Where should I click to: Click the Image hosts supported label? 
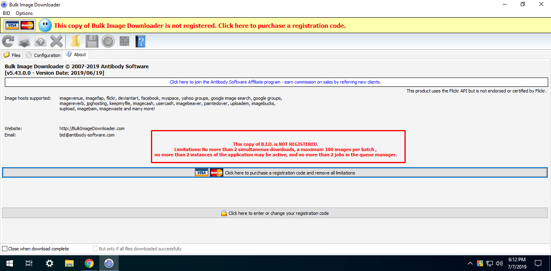28,98
